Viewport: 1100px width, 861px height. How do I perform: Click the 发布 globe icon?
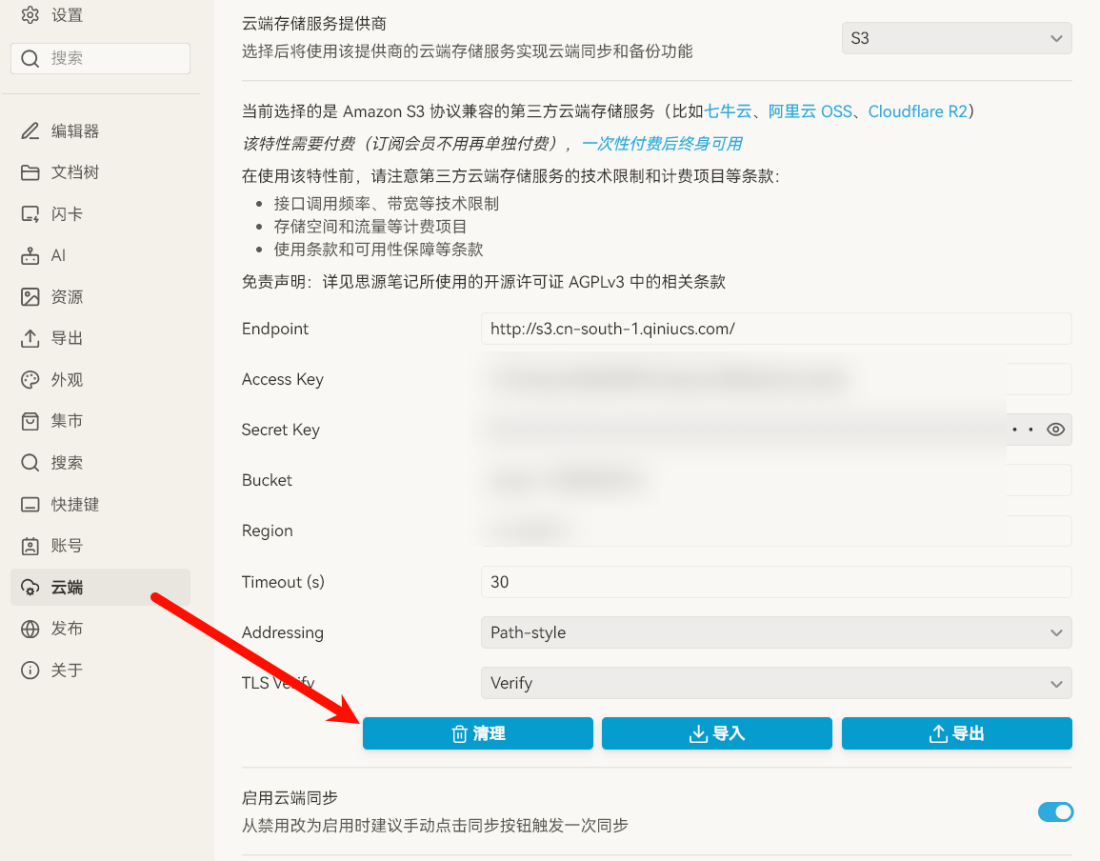click(x=30, y=629)
